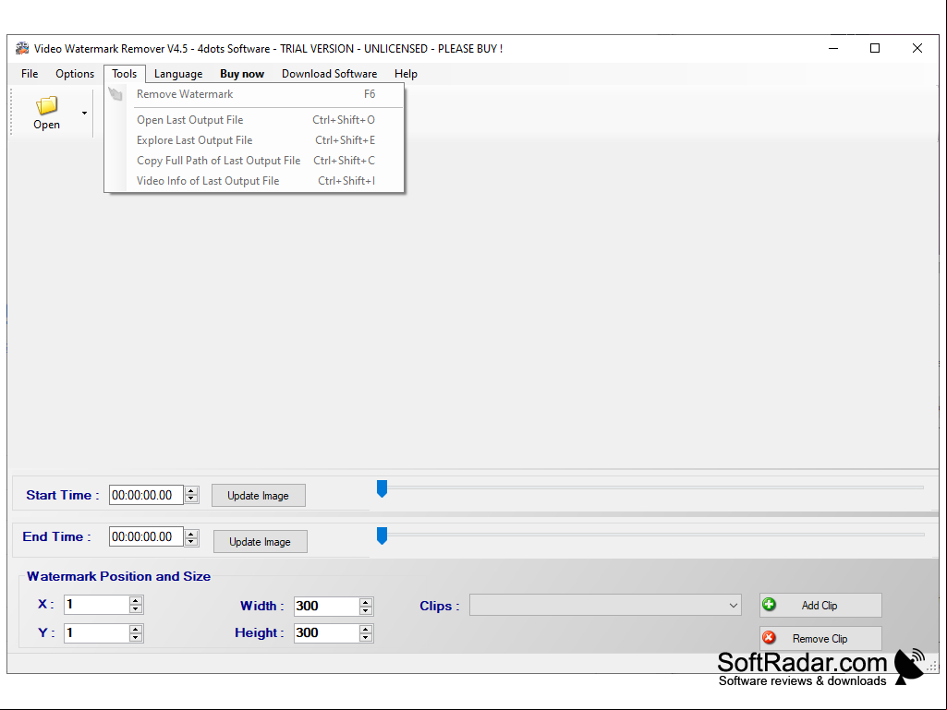Choose Remove Watermark menu entry
947x710 pixels.
tap(254, 94)
